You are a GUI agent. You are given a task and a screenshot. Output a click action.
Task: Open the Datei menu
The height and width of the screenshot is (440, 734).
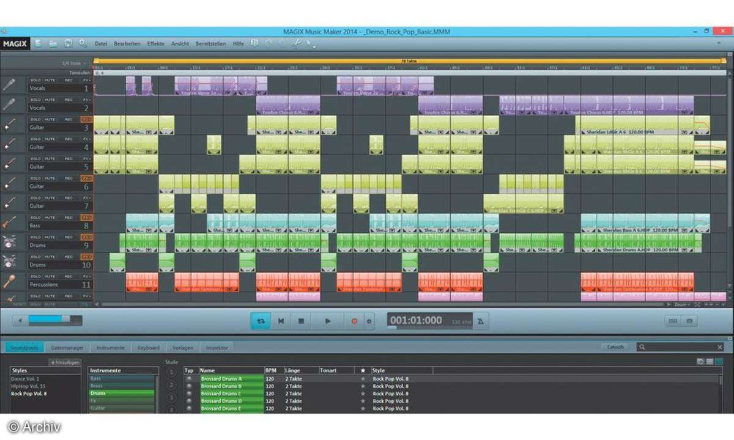point(101,44)
